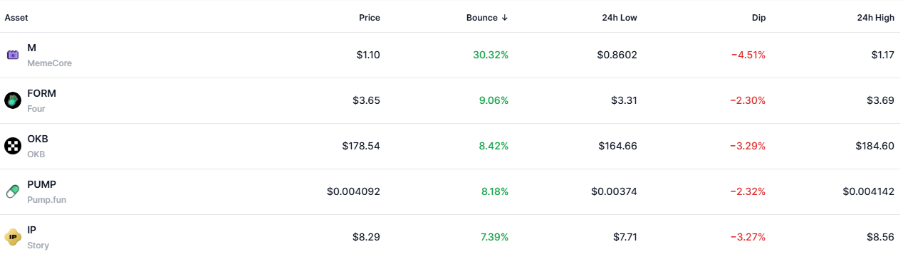Click the 30.32% bounce value

tap(491, 55)
